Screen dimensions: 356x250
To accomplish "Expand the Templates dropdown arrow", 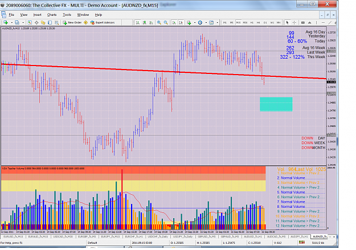I will [217, 22].
